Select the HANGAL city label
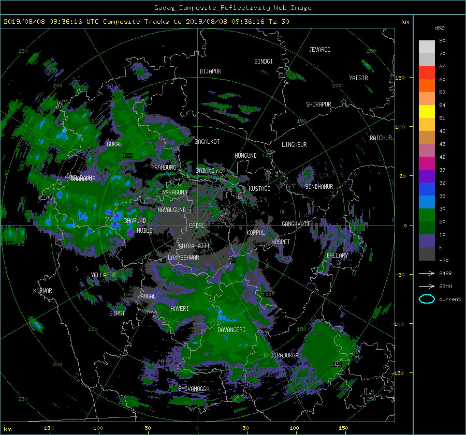Screen dimensions: 466x435 (147, 296)
